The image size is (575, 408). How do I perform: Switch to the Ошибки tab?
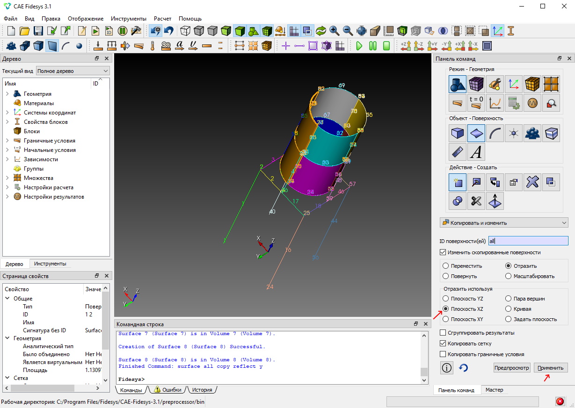[x=167, y=390]
